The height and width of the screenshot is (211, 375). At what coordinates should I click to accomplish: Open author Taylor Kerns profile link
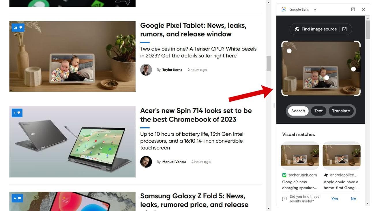(x=172, y=70)
